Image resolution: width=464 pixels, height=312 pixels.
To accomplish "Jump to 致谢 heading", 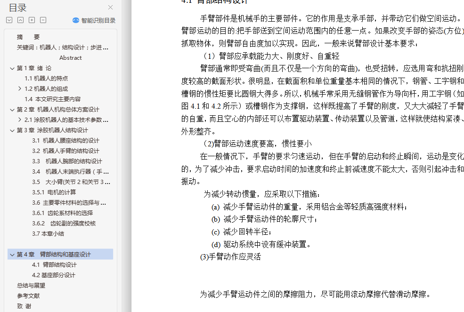I will [24, 306].
